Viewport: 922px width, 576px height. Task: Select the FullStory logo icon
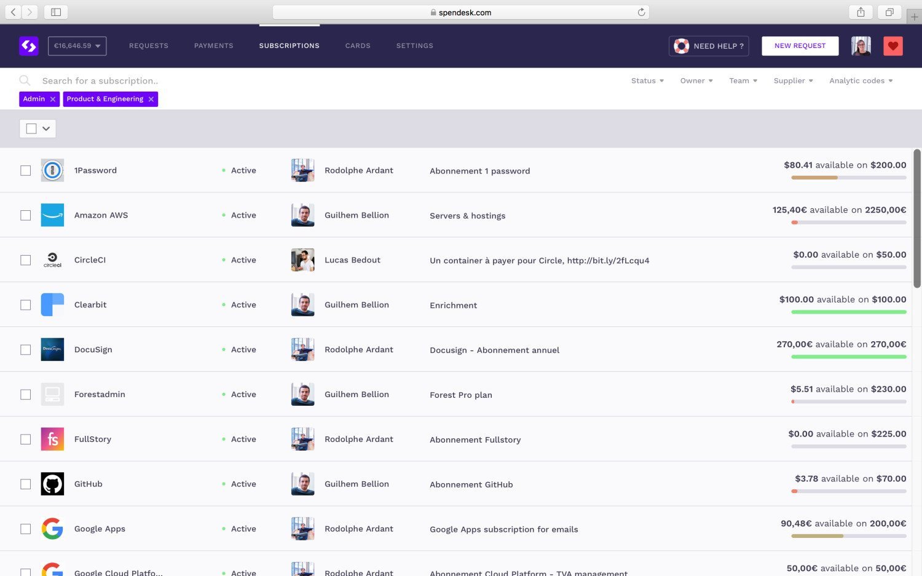click(x=52, y=440)
